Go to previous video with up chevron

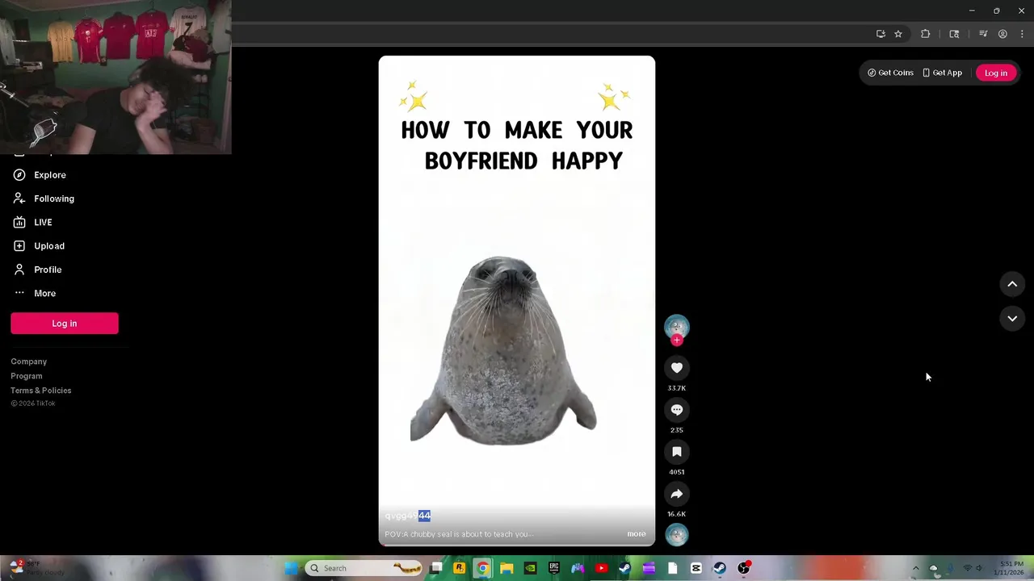1012,284
